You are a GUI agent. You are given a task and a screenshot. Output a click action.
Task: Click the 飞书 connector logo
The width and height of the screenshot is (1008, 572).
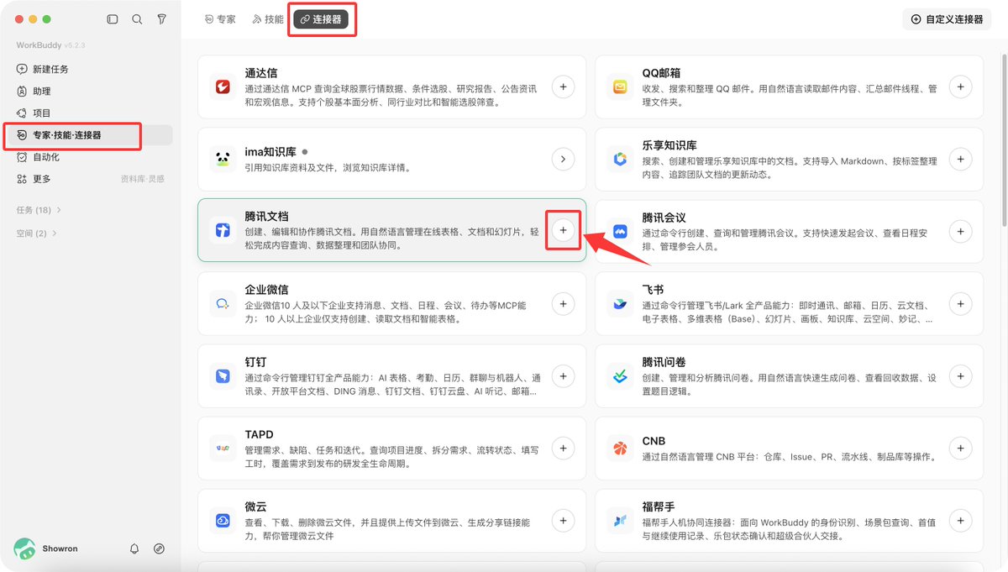click(x=620, y=303)
